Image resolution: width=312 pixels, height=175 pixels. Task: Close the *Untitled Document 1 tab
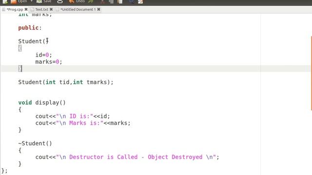(x=98, y=9)
